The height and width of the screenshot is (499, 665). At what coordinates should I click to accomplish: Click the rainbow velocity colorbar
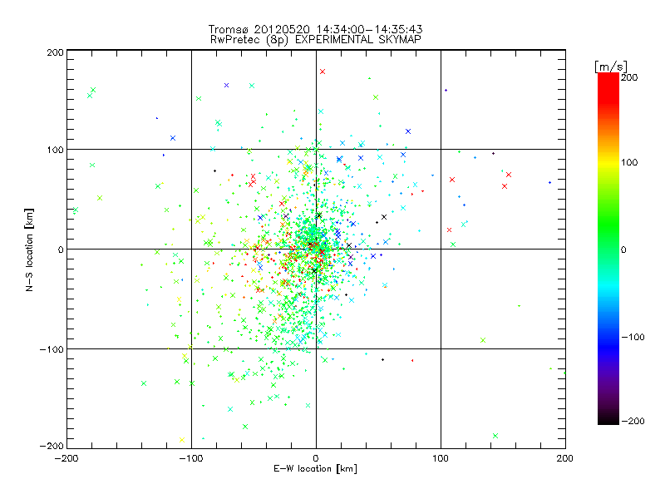pyautogui.click(x=608, y=249)
